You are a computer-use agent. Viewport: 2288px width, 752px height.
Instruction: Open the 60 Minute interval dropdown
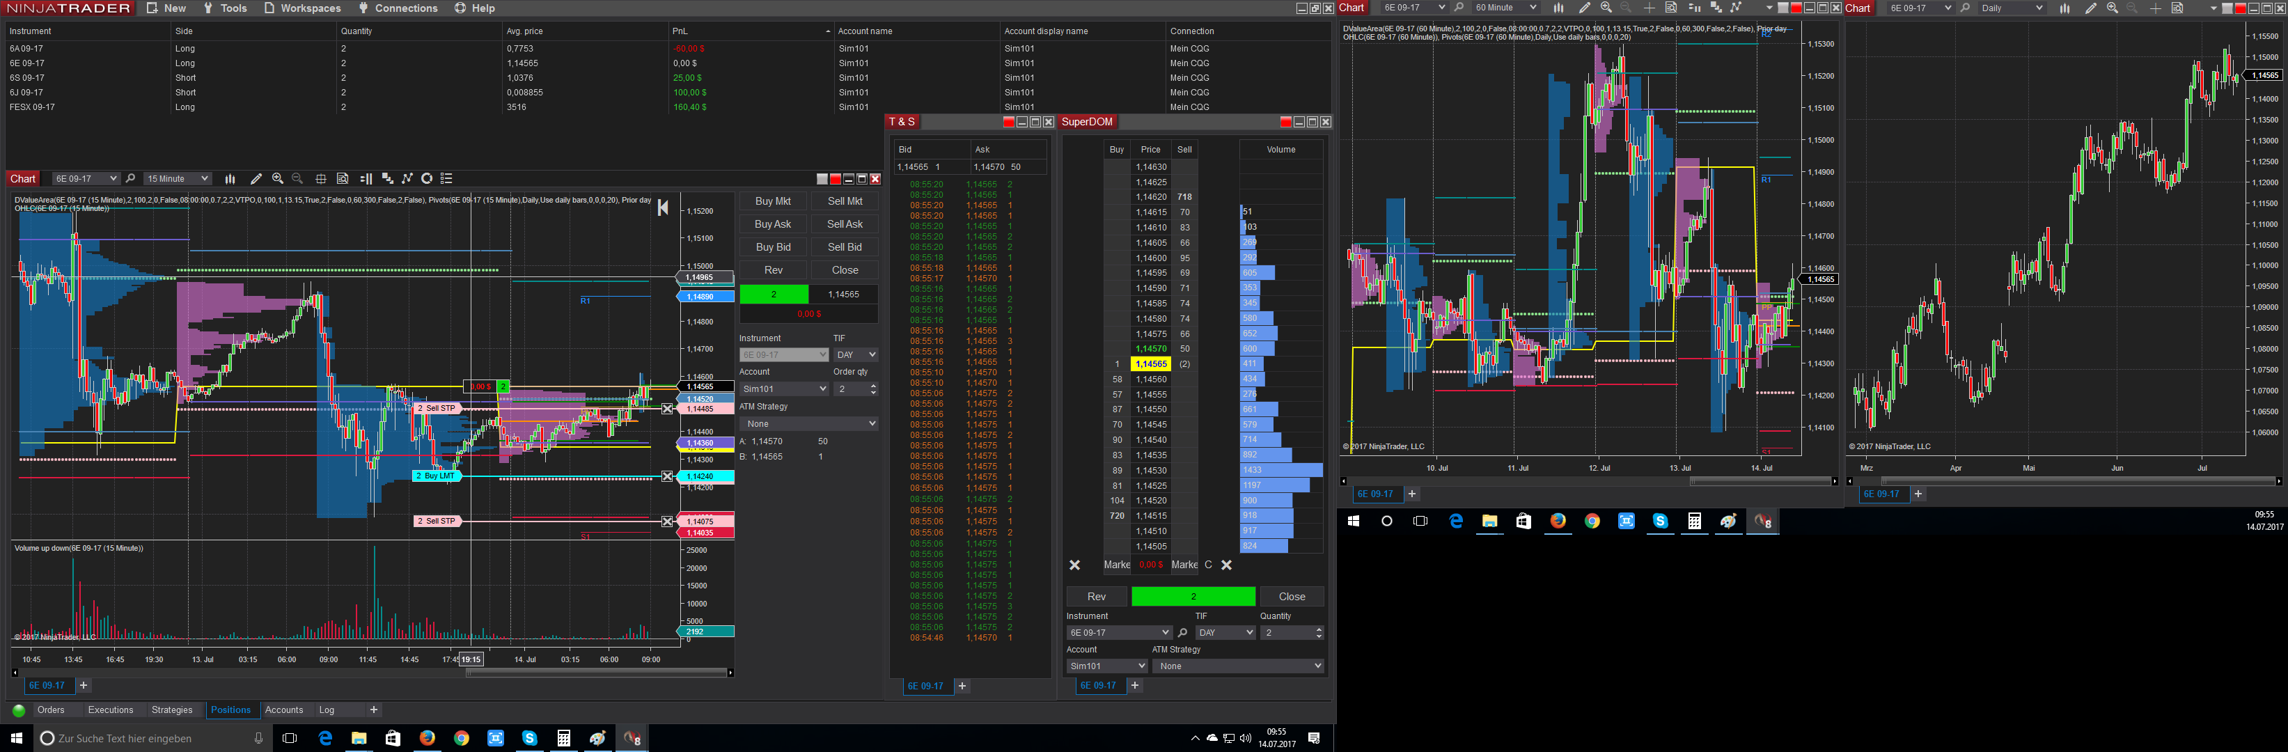1505,8
